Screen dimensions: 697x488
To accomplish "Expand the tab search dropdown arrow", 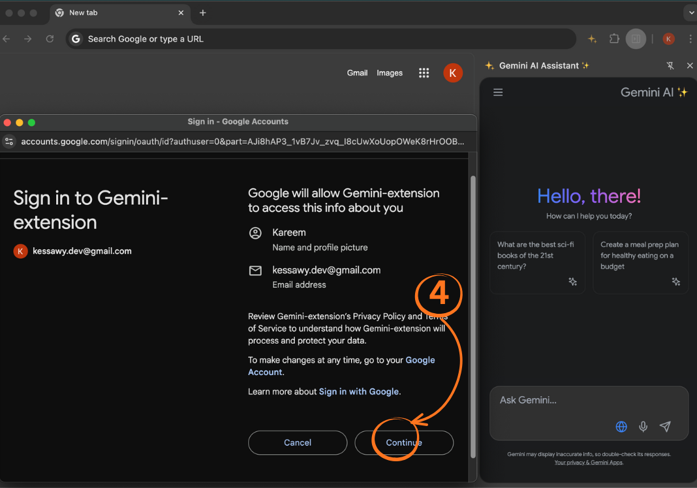I will 690,13.
